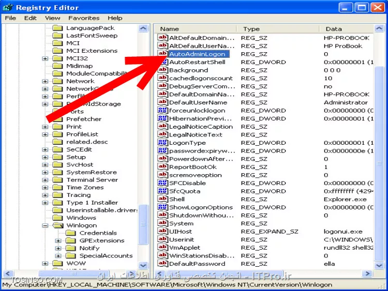Click the LanguagePack folder icon
Viewport: 388px width, 291px height.
57,28
